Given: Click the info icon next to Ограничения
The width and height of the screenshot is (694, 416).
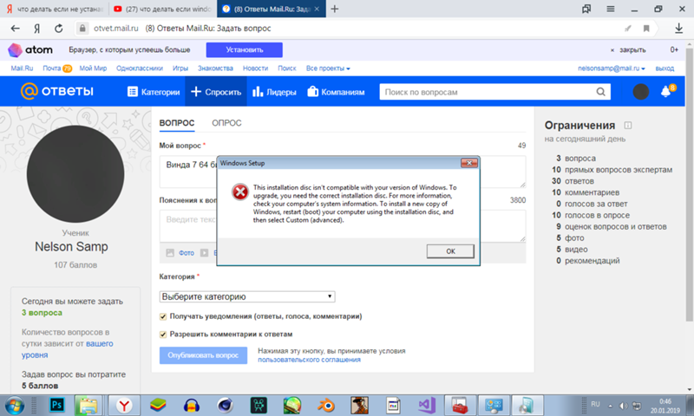Looking at the screenshot, I should click(627, 126).
